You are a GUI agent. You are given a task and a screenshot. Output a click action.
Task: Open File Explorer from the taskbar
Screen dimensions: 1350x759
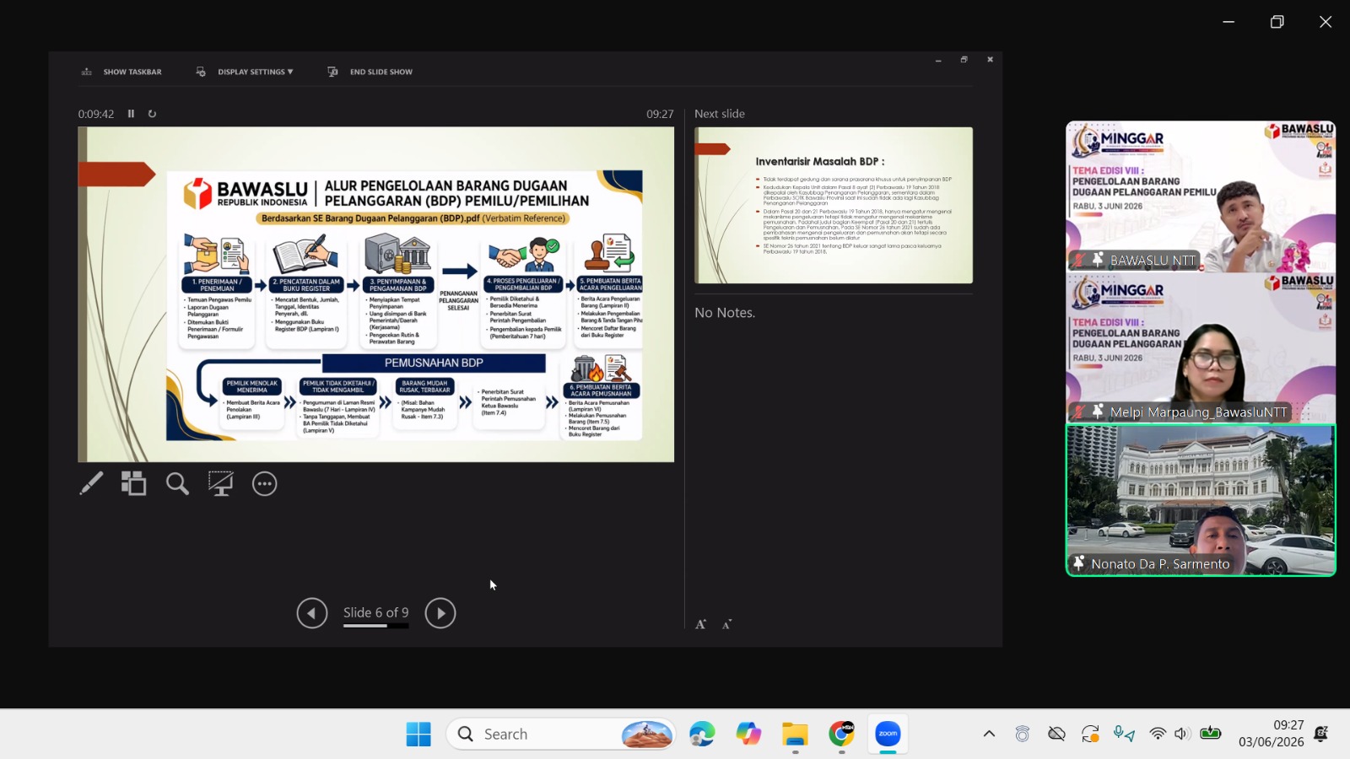pyautogui.click(x=795, y=735)
